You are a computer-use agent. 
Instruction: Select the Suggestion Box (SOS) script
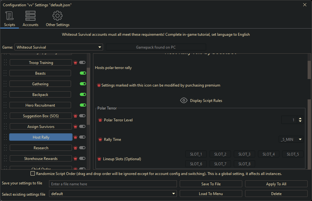(41, 116)
